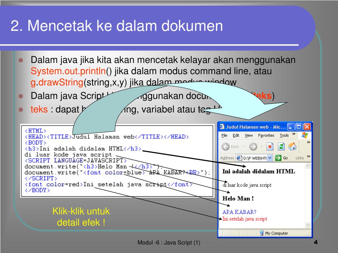Click the red 'g.drawString' text
Viewport: 338px width, 253px height.
(57, 82)
